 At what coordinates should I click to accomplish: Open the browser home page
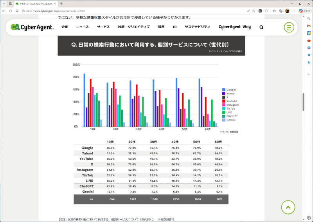tap(17, 11)
